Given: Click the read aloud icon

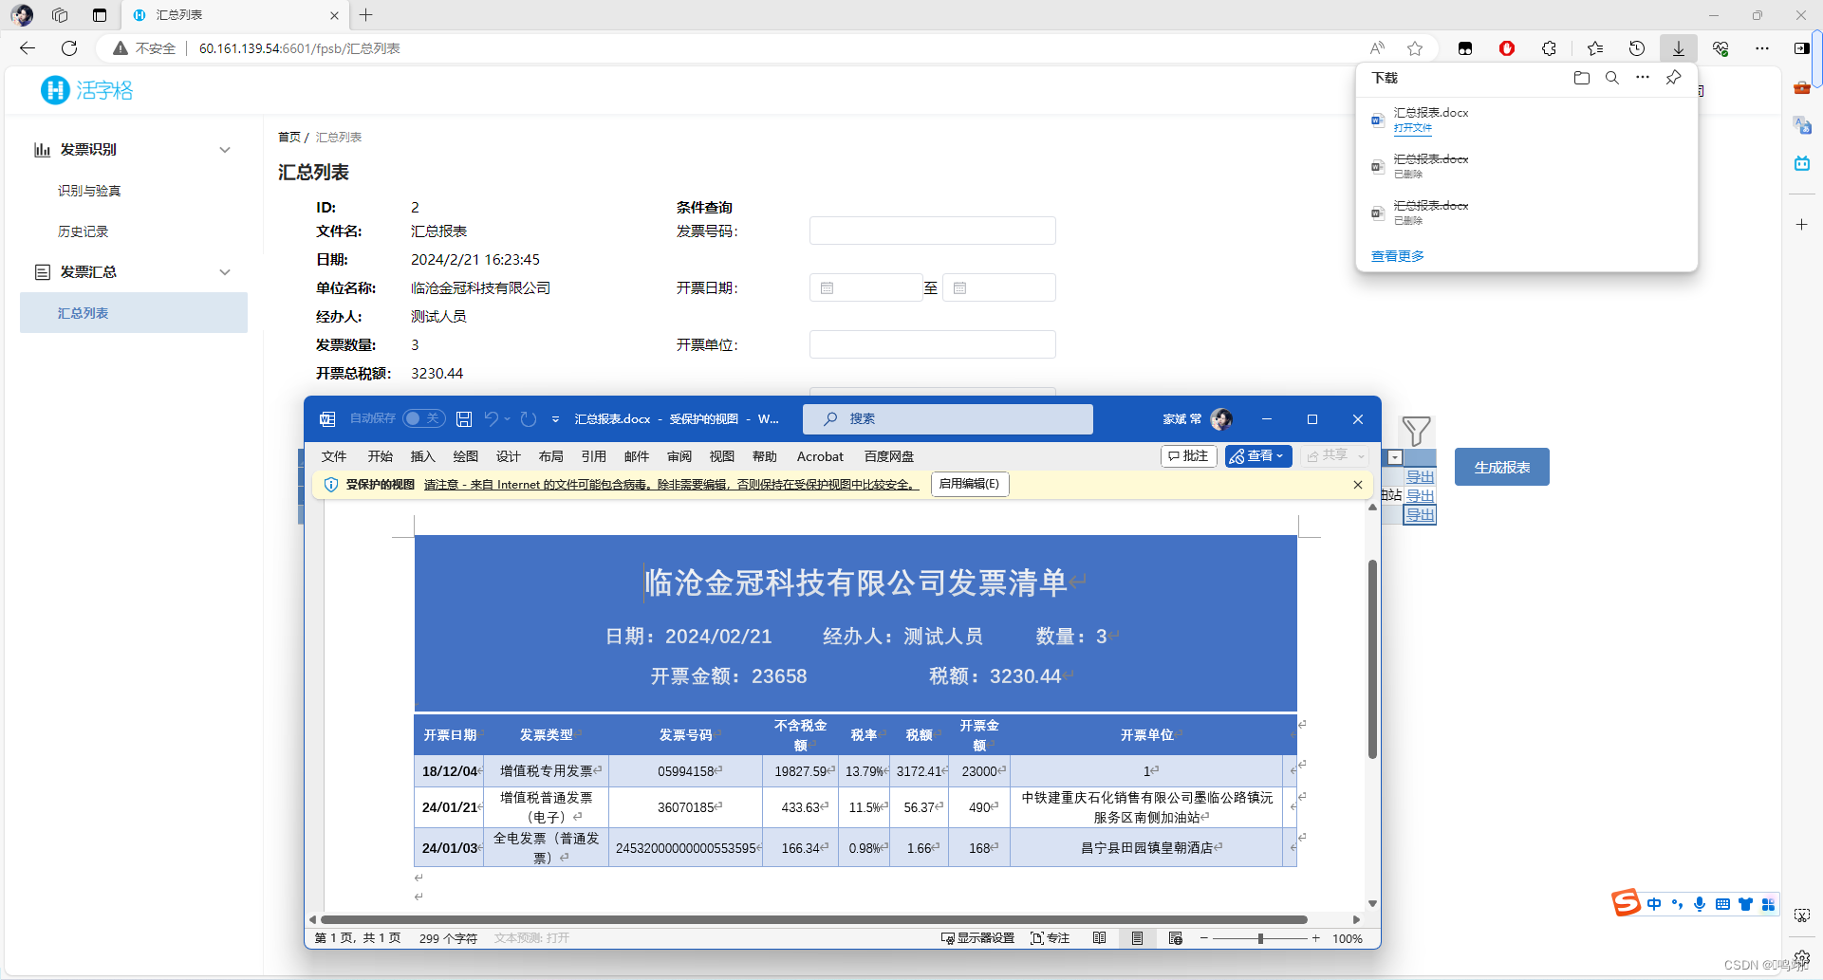Looking at the screenshot, I should (1377, 48).
